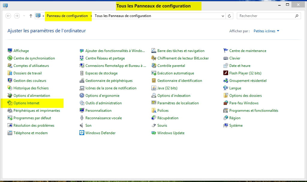Open the Options d'indexation link

tap(174, 96)
